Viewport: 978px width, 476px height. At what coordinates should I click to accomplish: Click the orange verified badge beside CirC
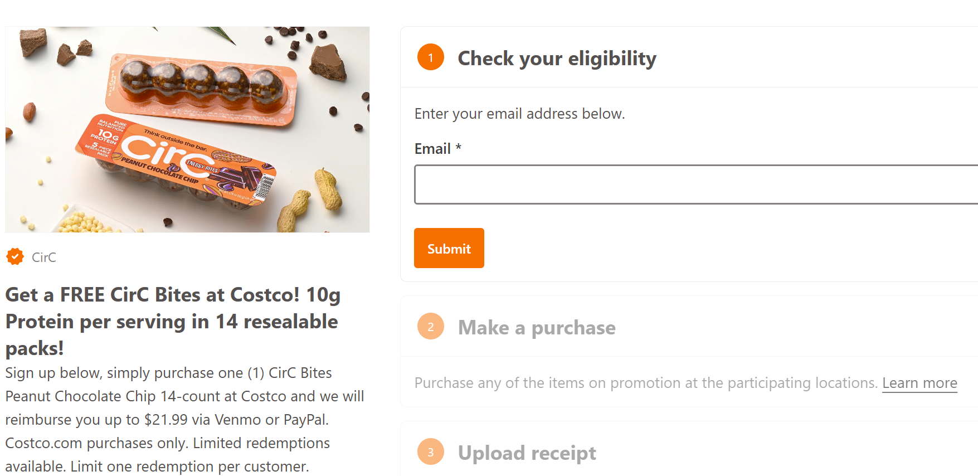[15, 257]
